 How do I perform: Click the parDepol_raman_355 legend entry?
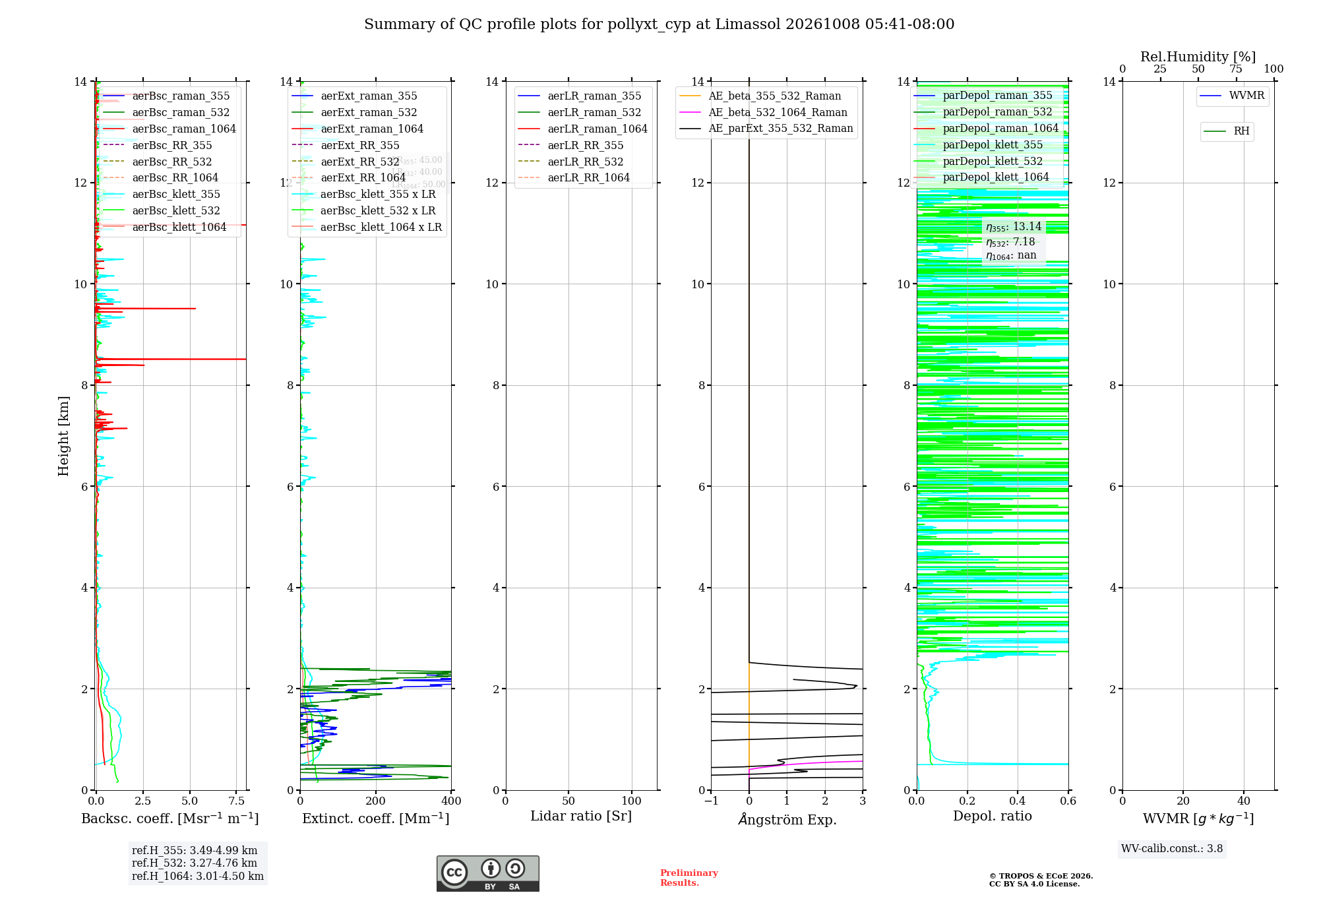click(x=983, y=96)
